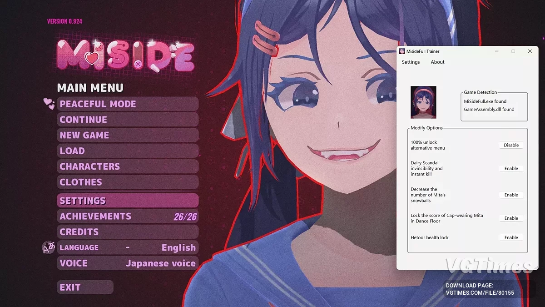Screen dimensions: 545x307
Task: Maximize the MisideFull Trainer window
Action: (513, 51)
